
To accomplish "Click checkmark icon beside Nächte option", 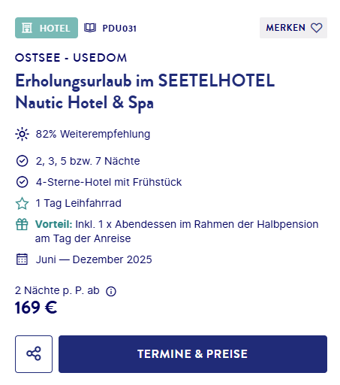I will pos(22,161).
